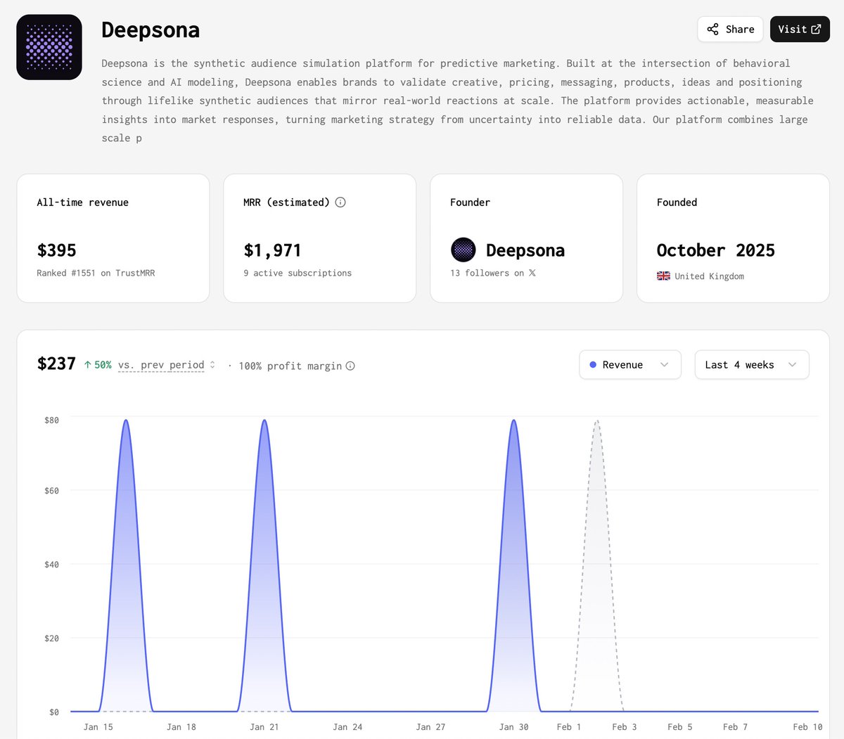Click the Share button
Screen dimensions: 844x739
pyautogui.click(x=730, y=30)
